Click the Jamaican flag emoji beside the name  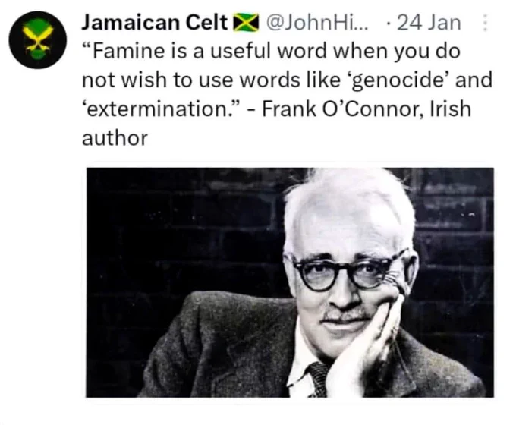(246, 23)
